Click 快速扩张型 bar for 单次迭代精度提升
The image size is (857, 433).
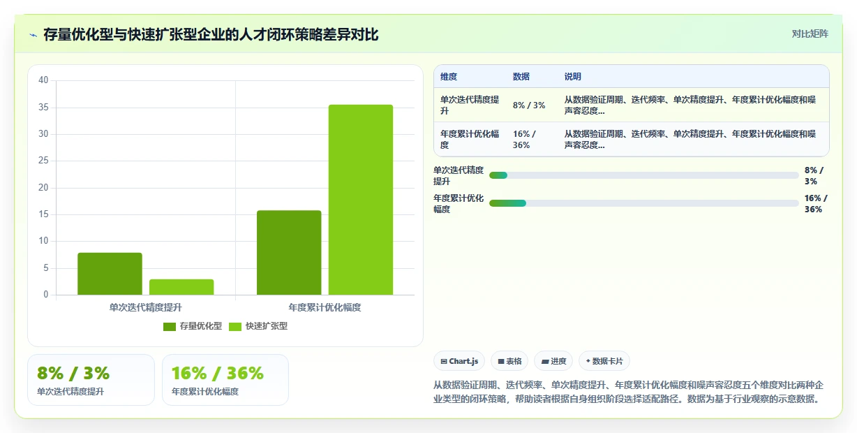click(x=181, y=287)
